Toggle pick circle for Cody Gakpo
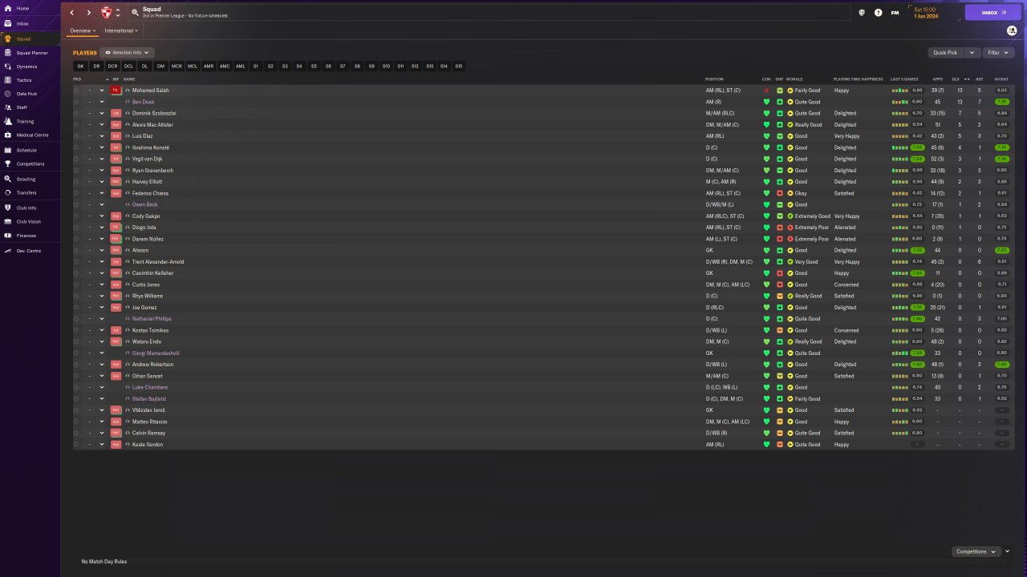The height and width of the screenshot is (577, 1027). [x=77, y=216]
